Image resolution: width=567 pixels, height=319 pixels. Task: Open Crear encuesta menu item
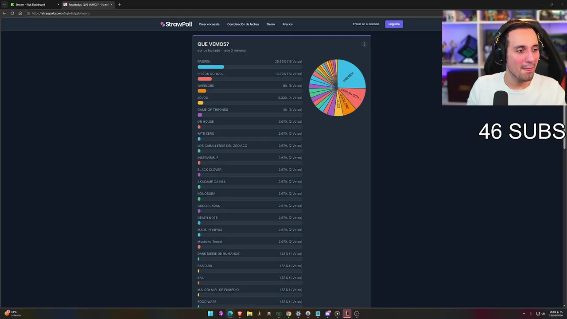(x=209, y=24)
